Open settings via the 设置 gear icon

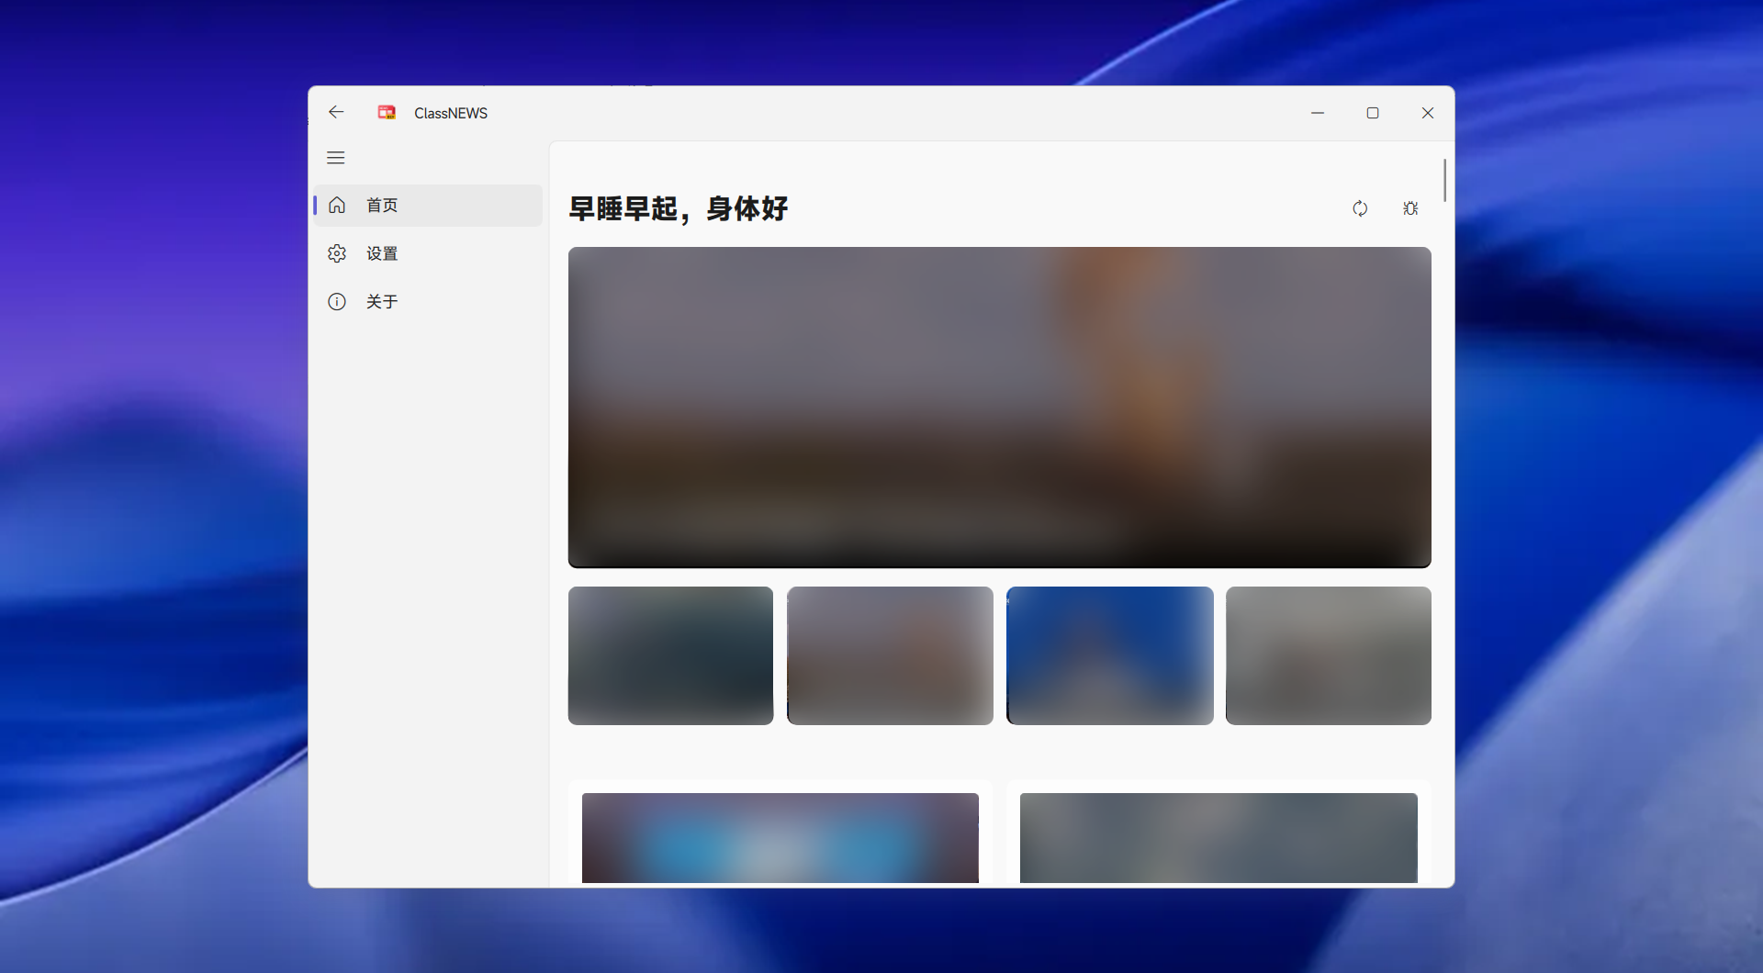[x=337, y=253]
